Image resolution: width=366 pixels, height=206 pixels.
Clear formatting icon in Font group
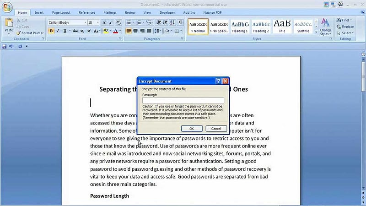[118, 22]
